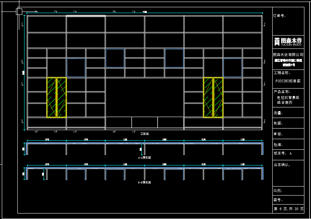Select the page number text 第6页共30页
The image size is (311, 219).
point(288,209)
